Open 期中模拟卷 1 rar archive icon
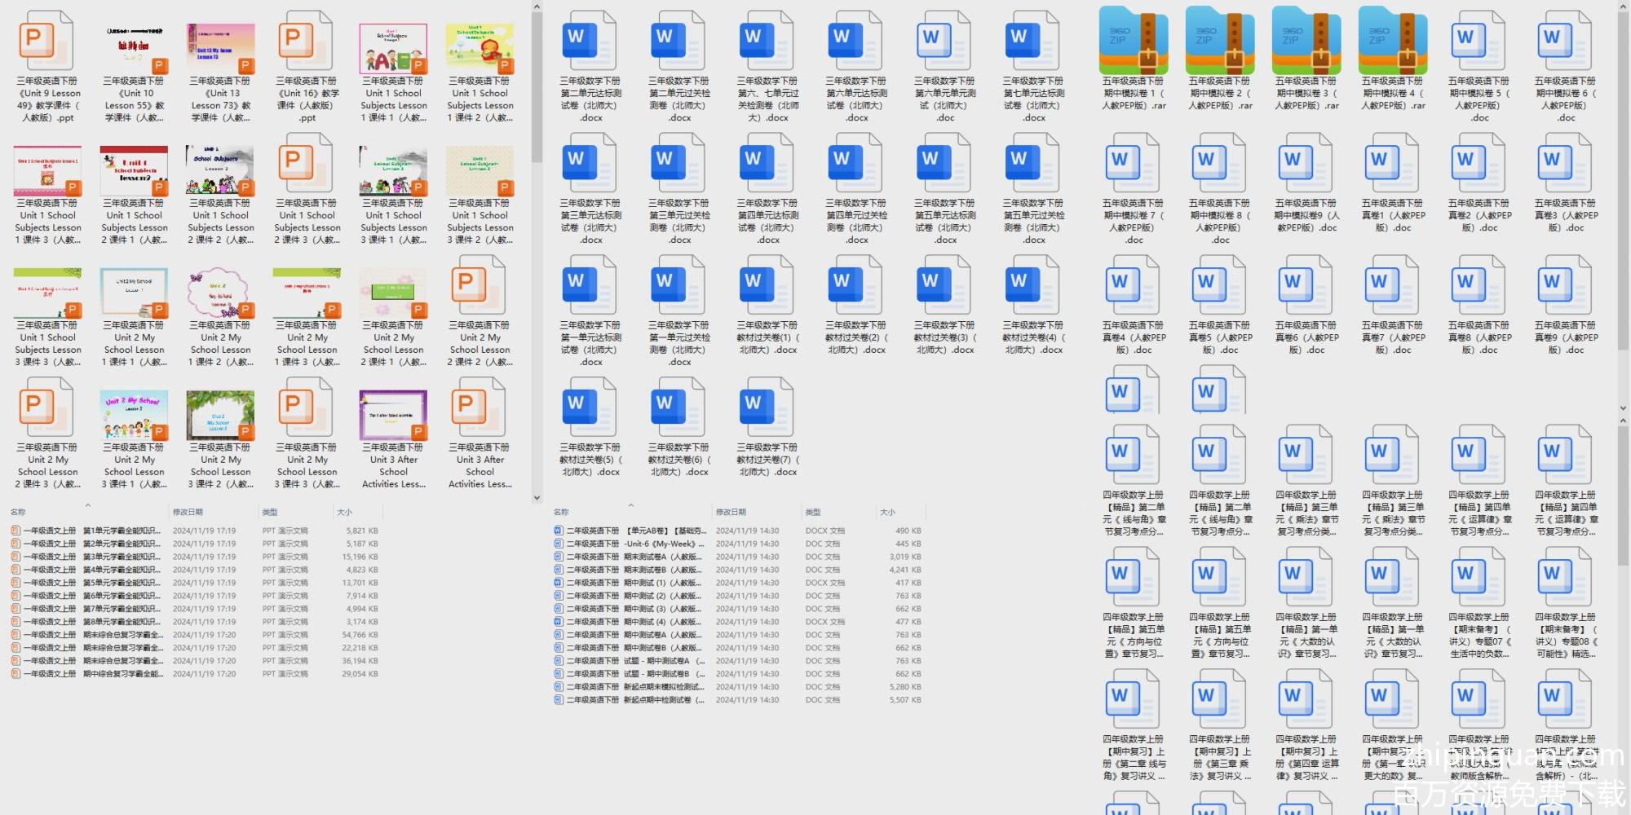This screenshot has height=815, width=1631. (1133, 40)
